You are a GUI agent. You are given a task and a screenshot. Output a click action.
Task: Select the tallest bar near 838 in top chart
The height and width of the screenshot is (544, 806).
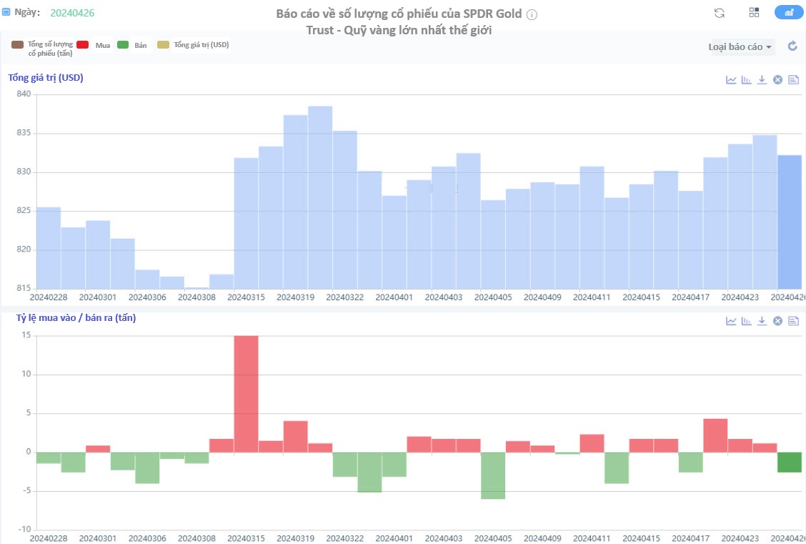[x=320, y=197]
